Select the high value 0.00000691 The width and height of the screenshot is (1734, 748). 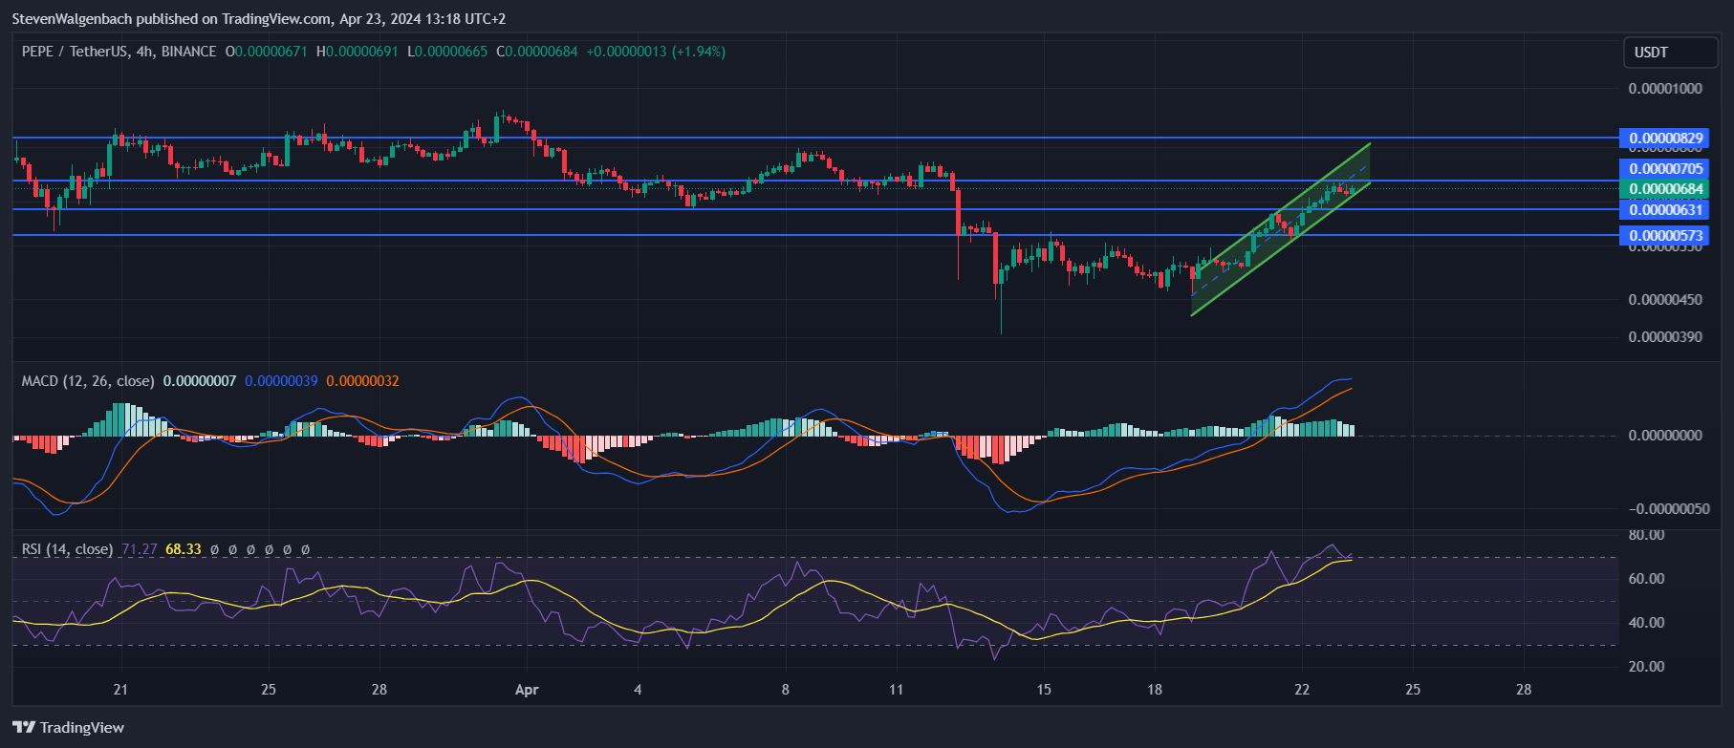point(362,52)
